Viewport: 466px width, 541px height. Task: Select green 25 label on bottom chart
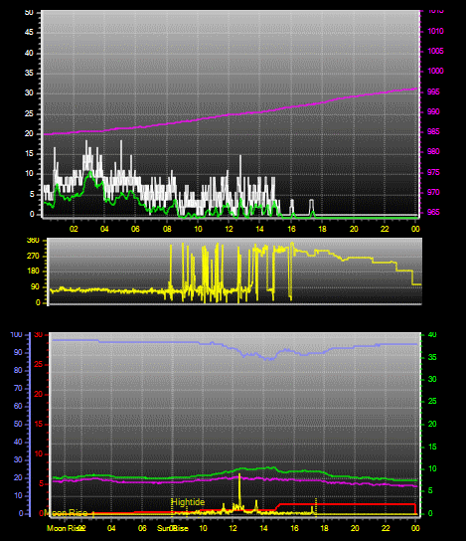click(x=432, y=401)
